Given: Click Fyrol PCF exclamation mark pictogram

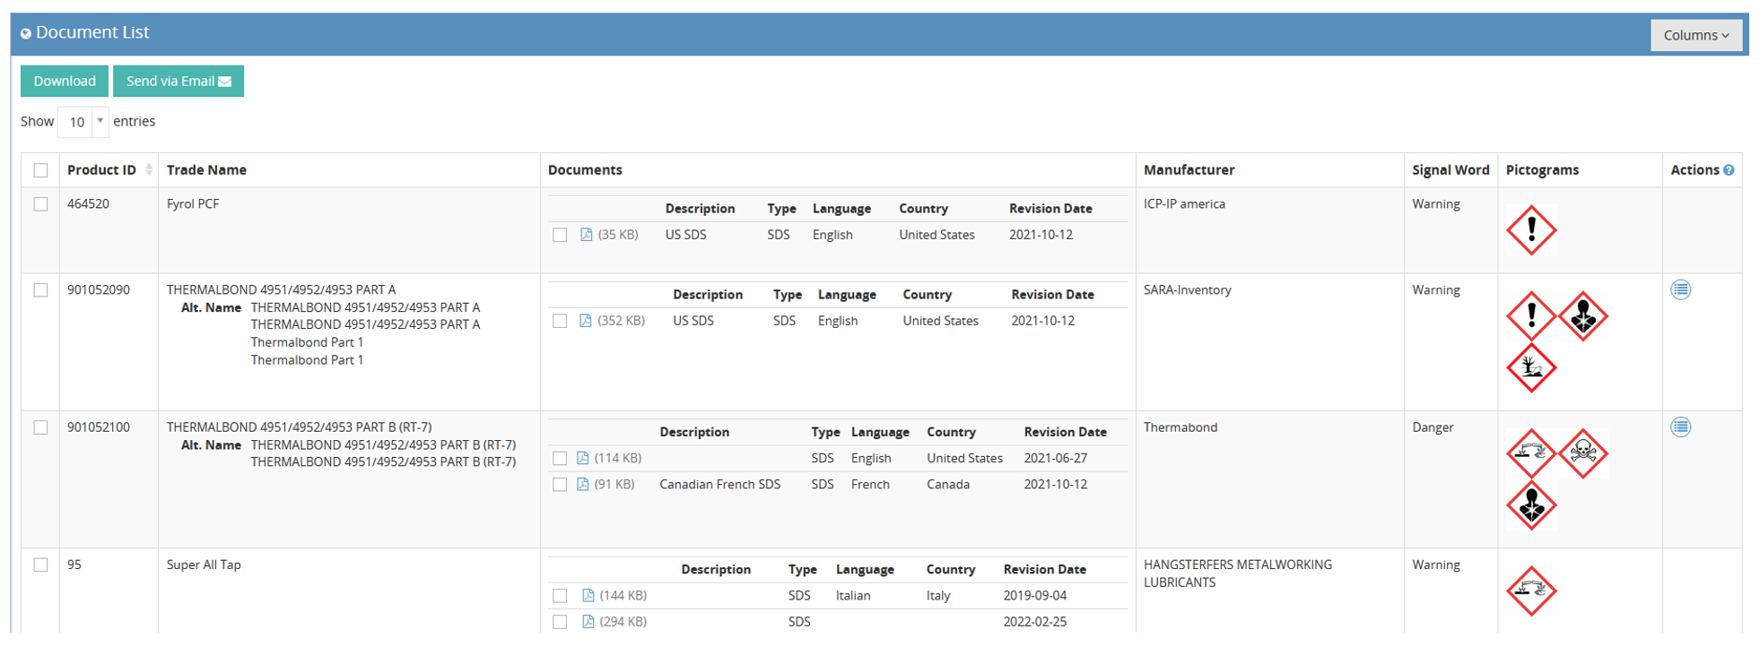Looking at the screenshot, I should pos(1531,230).
